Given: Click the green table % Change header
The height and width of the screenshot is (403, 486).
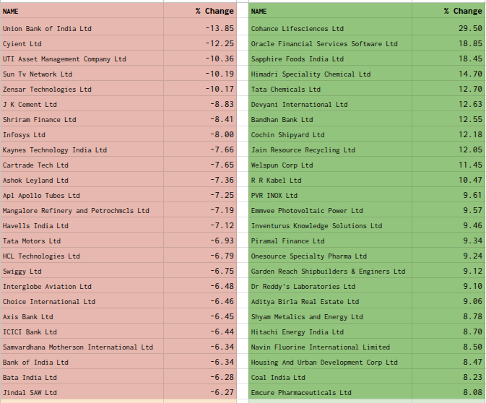Looking at the screenshot, I should click(448, 11).
